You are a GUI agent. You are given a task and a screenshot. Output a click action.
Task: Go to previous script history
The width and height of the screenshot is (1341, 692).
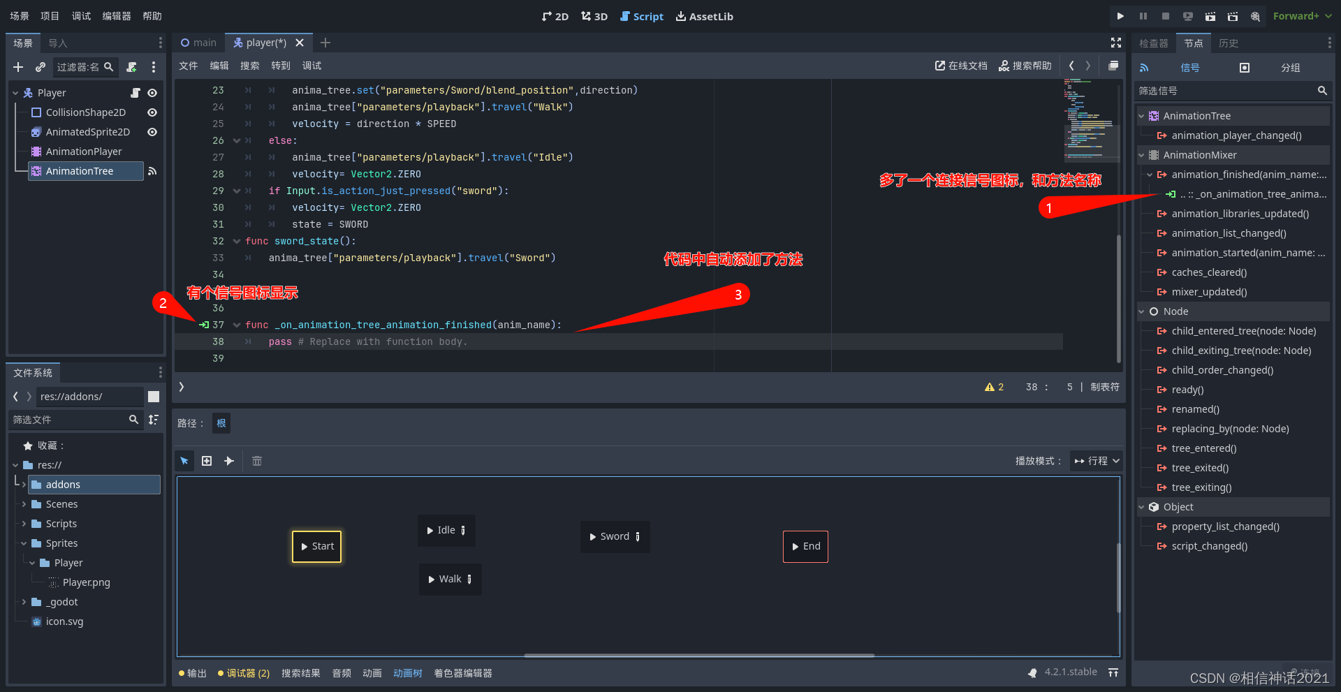[1071, 66]
